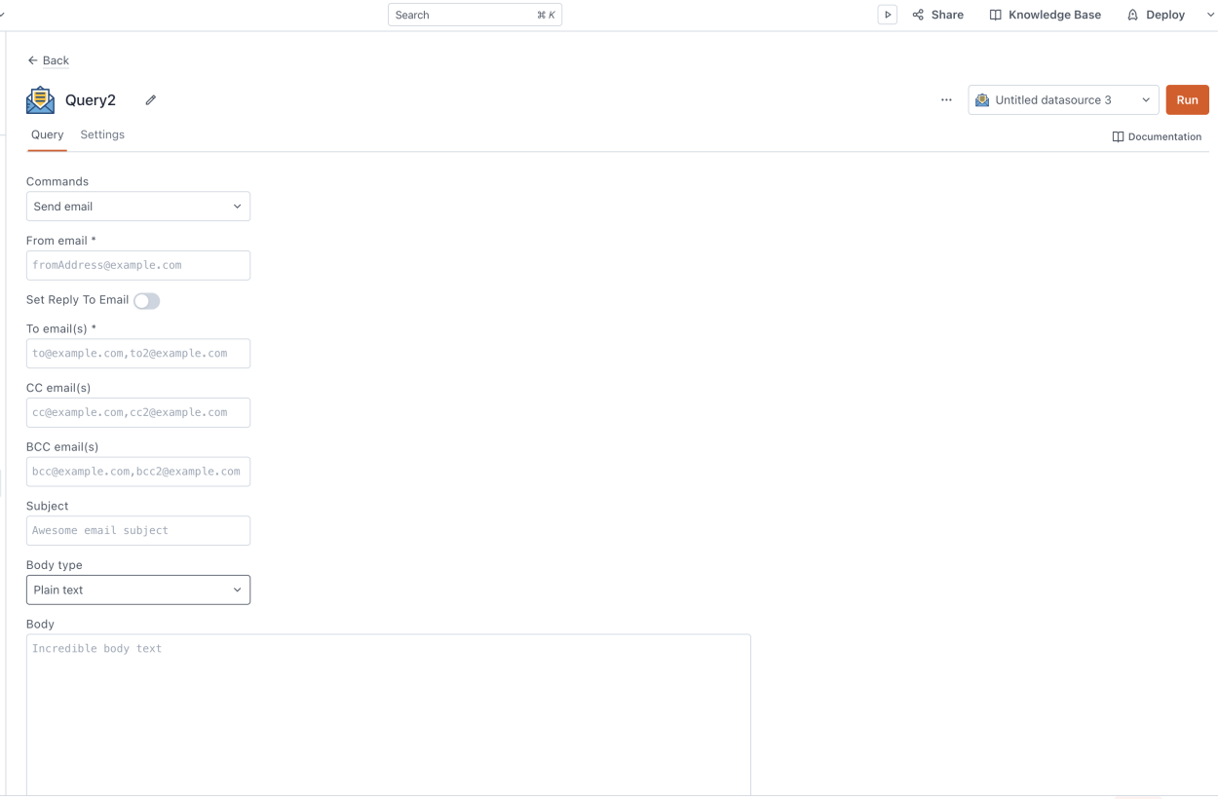Click the SMTP email query icon beside Query2
Image resolution: width=1218 pixels, height=799 pixels.
pos(40,98)
